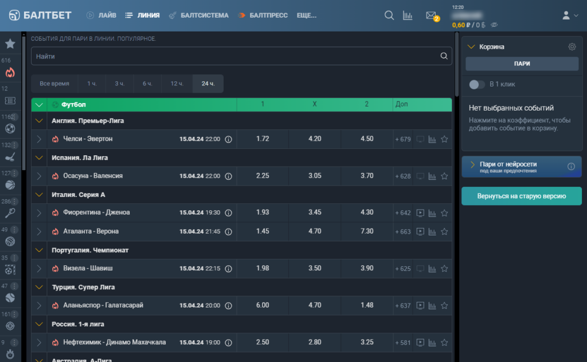Watch video stream Фиорентина - Дженоа

(x=420, y=213)
